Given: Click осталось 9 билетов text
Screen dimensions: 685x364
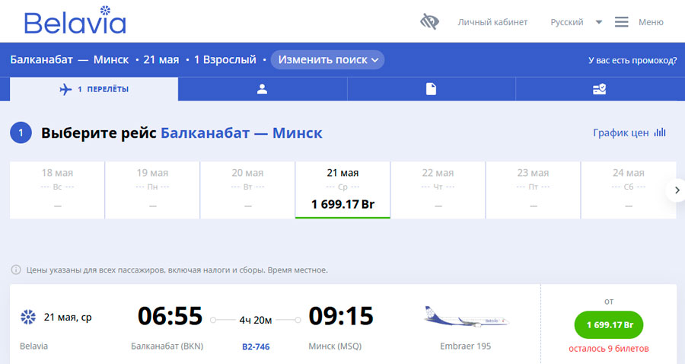Looking at the screenshot, I should tap(609, 349).
